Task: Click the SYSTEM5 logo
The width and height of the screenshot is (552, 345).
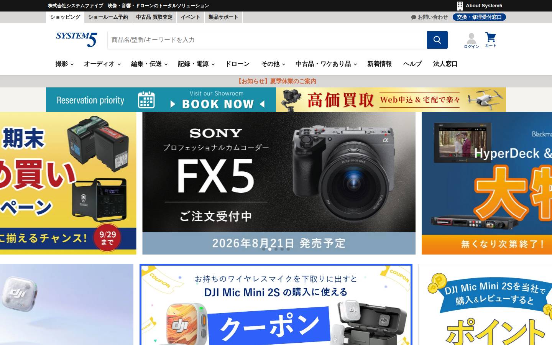Action: point(76,39)
